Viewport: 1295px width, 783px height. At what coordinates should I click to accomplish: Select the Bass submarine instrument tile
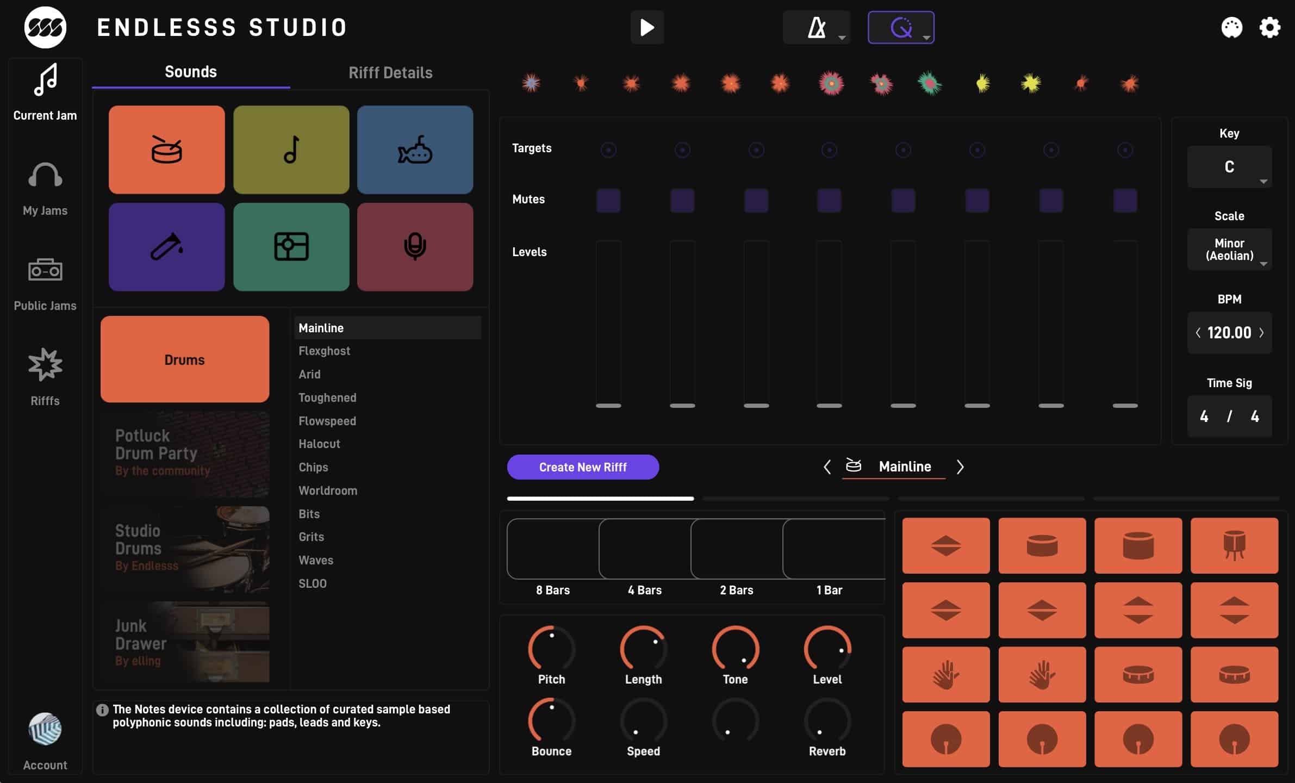415,150
